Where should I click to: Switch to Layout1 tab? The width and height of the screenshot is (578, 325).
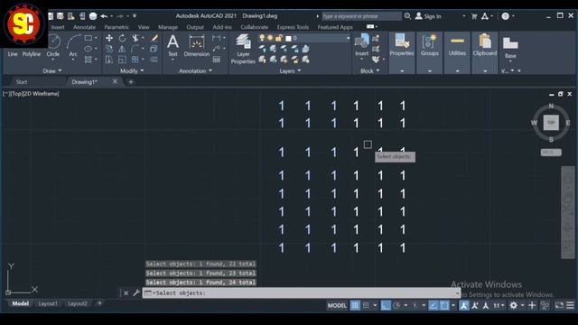click(x=48, y=303)
